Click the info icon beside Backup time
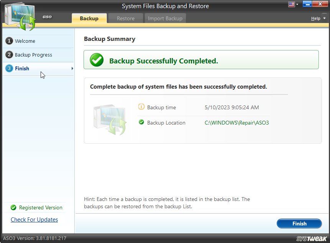Viewport: 330px width, 243px height. [x=142, y=107]
